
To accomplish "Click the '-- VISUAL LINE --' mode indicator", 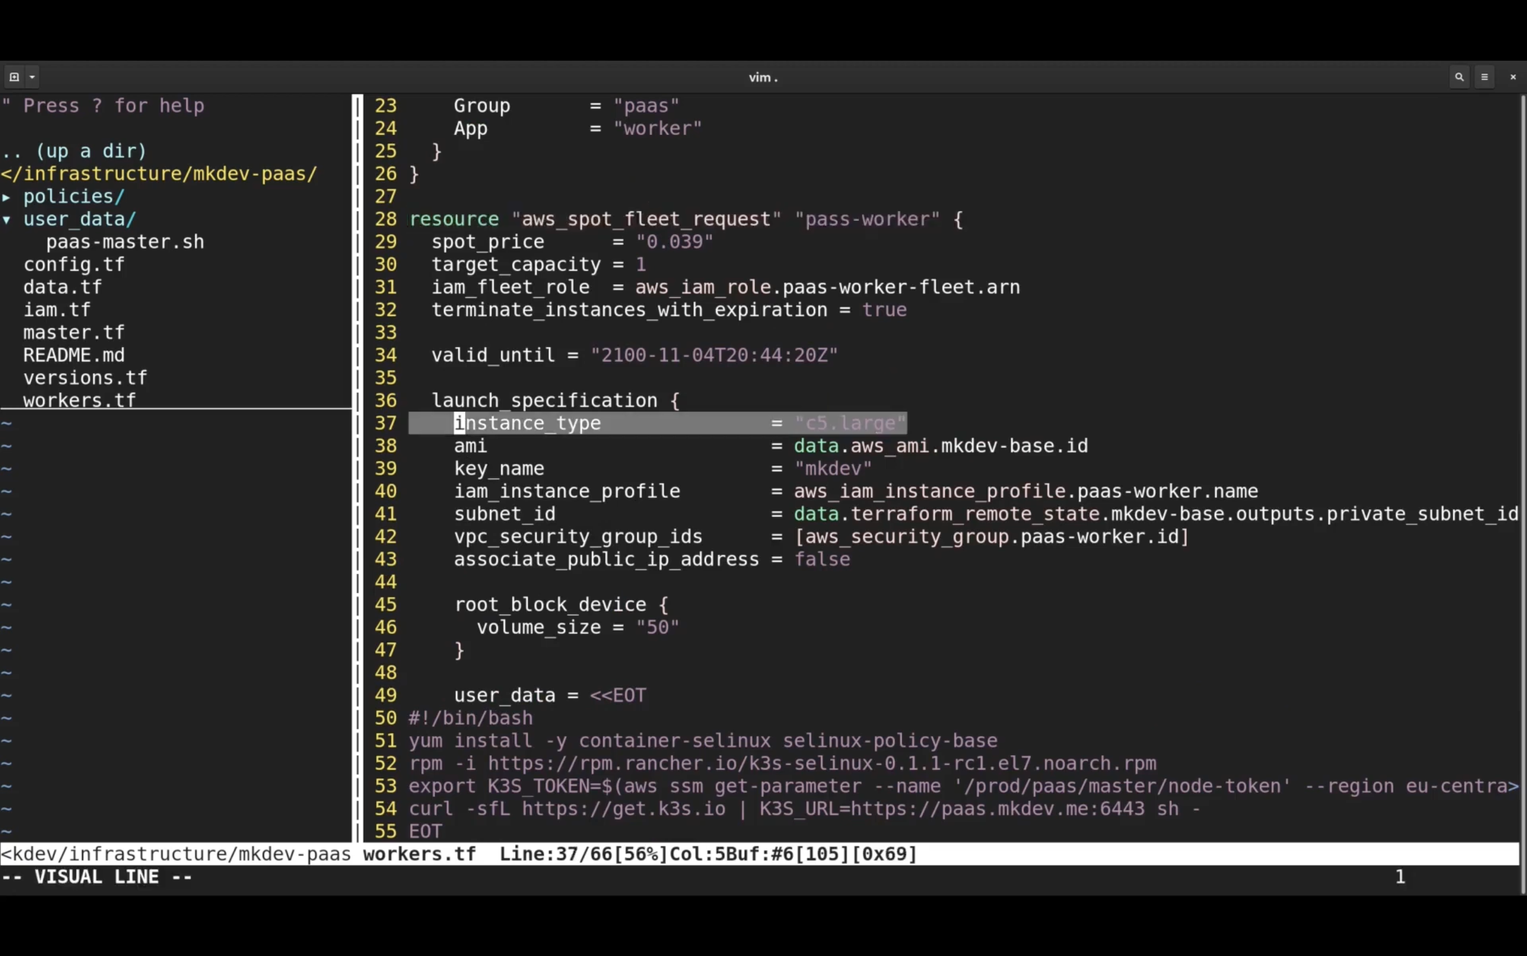I will point(97,877).
